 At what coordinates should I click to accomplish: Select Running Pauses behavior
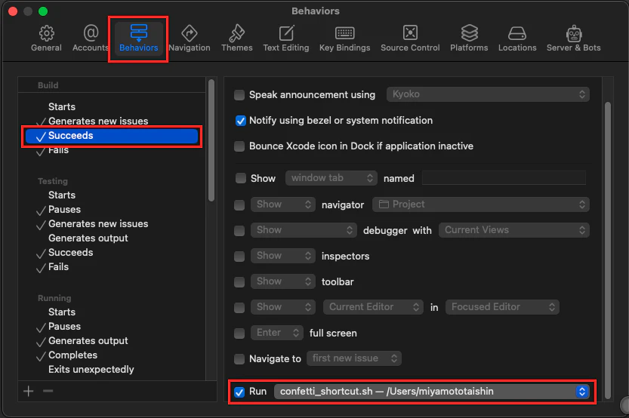[x=64, y=327]
